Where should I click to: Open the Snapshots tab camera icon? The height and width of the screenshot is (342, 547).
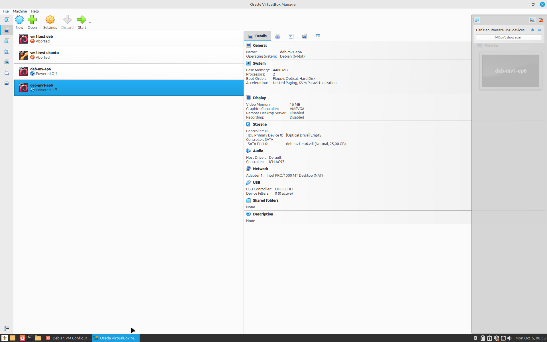pos(278,36)
